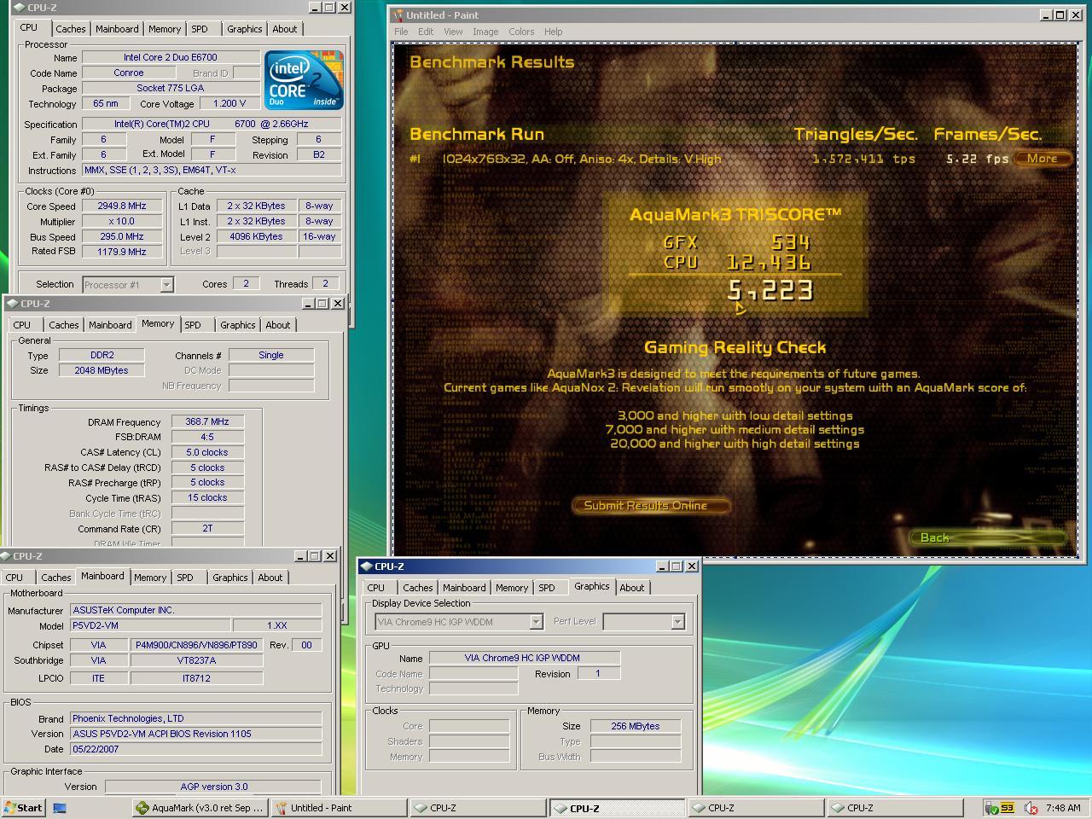Image resolution: width=1092 pixels, height=819 pixels.
Task: Click the manufacturer value 'ASUSTeK Computer INC.'
Action: (x=195, y=610)
